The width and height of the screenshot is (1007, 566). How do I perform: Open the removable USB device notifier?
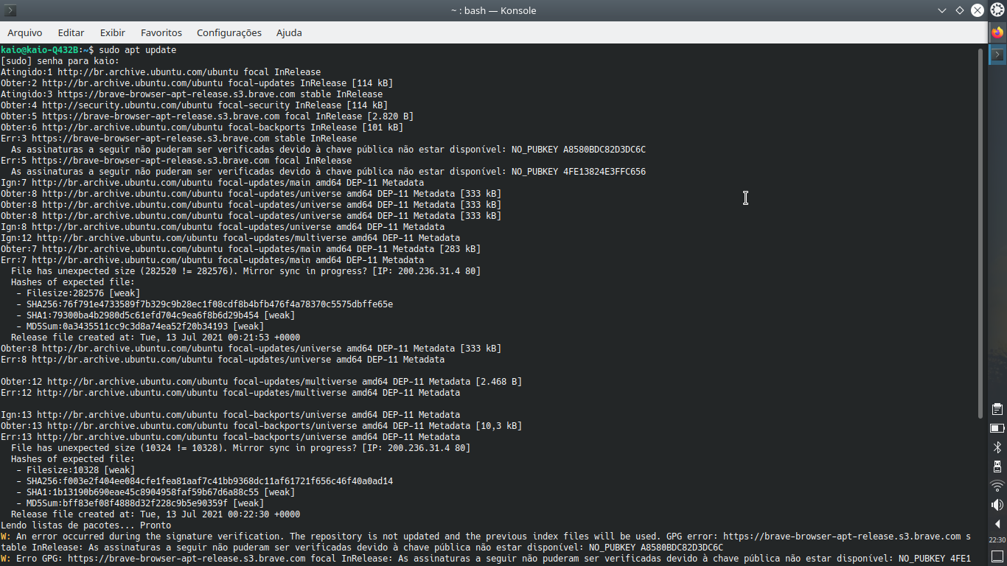pyautogui.click(x=997, y=467)
